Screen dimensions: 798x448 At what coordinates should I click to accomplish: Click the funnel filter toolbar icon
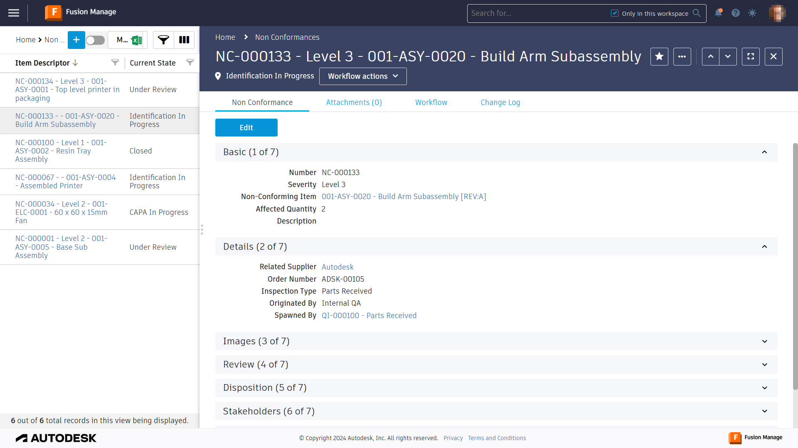pyautogui.click(x=163, y=40)
